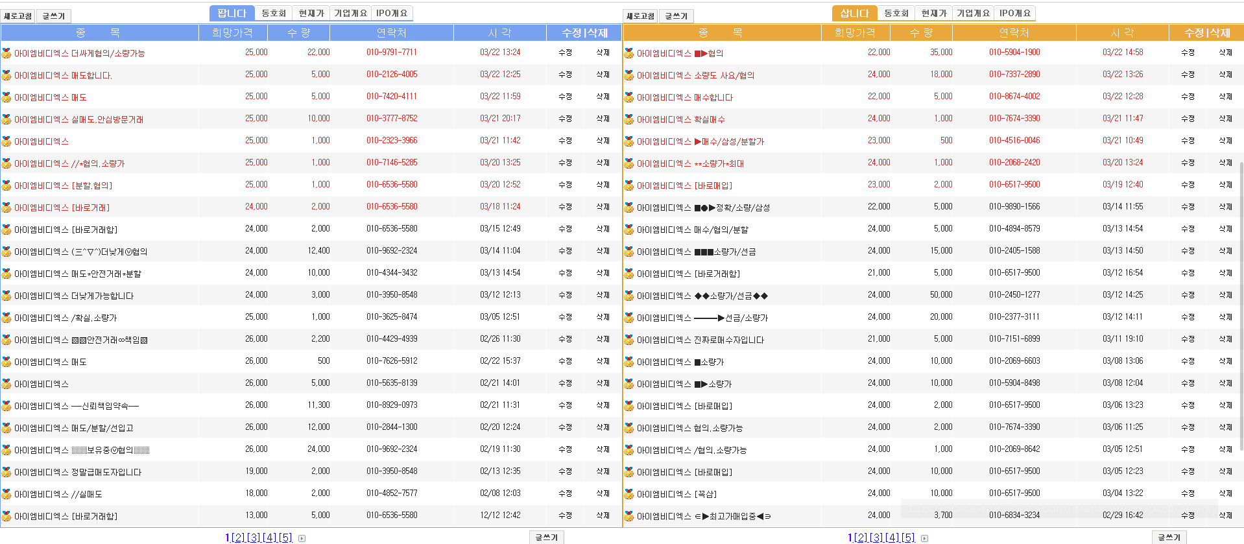
Task: Open 현재가 tab in the buy panel
Action: [934, 13]
